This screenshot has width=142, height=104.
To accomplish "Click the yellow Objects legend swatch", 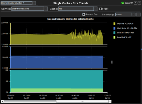I will click(114, 24).
